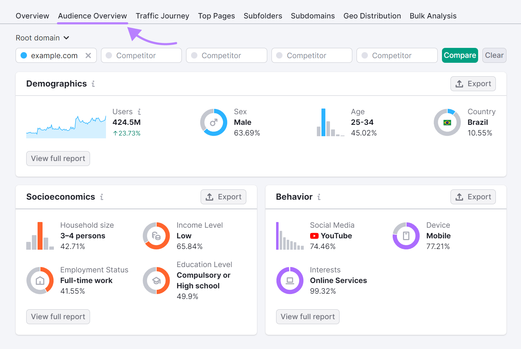The image size is (521, 349).
Task: Click the Education Level graduation cap icon
Action: click(x=156, y=281)
